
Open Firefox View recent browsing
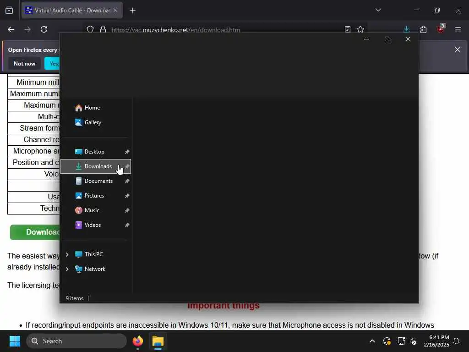coord(9,11)
